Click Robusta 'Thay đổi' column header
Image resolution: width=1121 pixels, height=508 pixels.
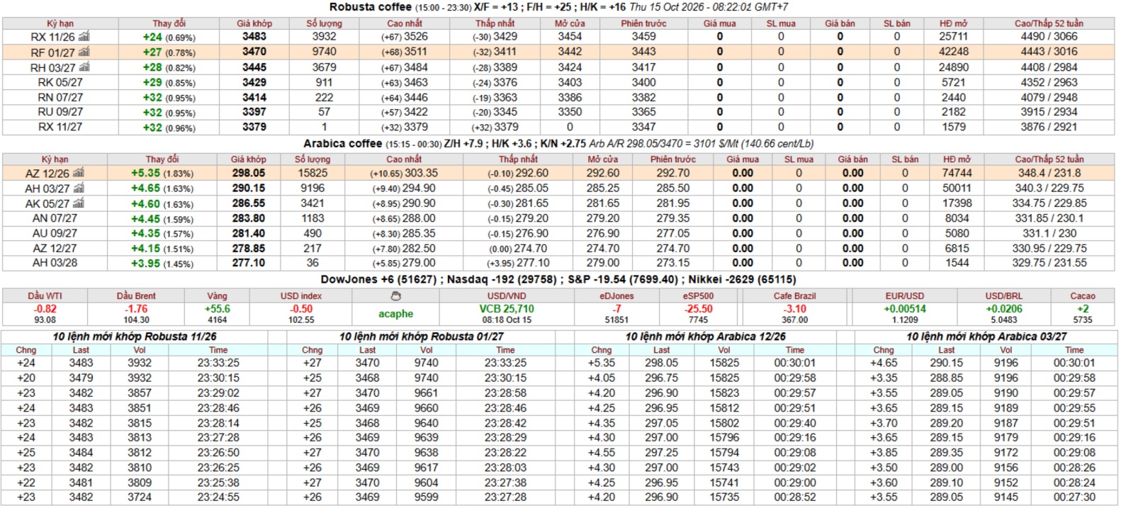(x=169, y=23)
